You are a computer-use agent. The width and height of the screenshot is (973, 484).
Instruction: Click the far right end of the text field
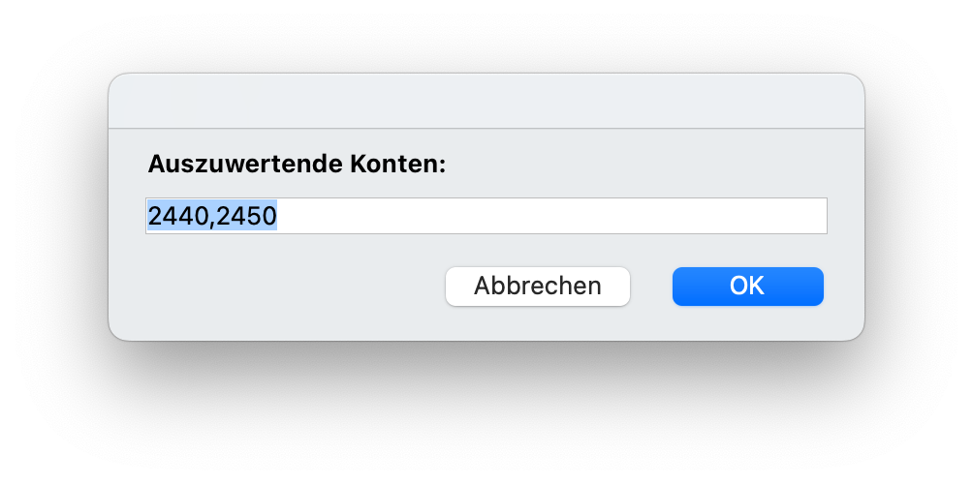819,216
